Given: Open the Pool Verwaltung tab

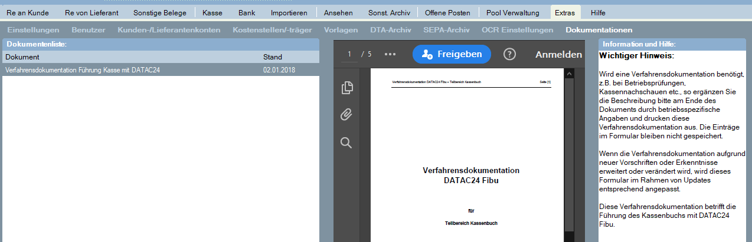Looking at the screenshot, I should pyautogui.click(x=513, y=12).
